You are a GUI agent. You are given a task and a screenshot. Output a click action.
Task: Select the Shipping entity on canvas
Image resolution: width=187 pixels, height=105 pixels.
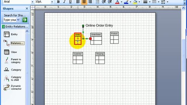coord(100,58)
